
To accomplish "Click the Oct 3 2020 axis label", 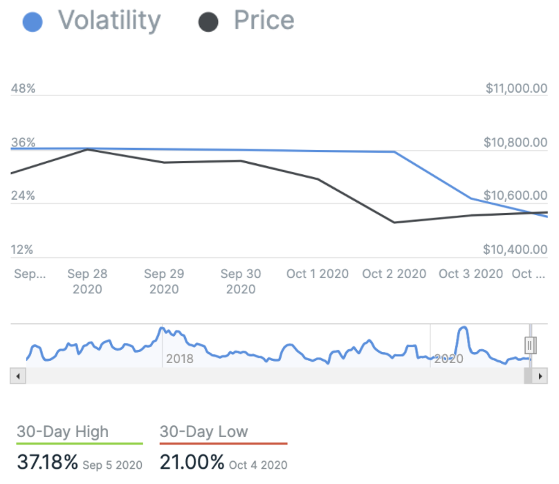I will 470,274.
